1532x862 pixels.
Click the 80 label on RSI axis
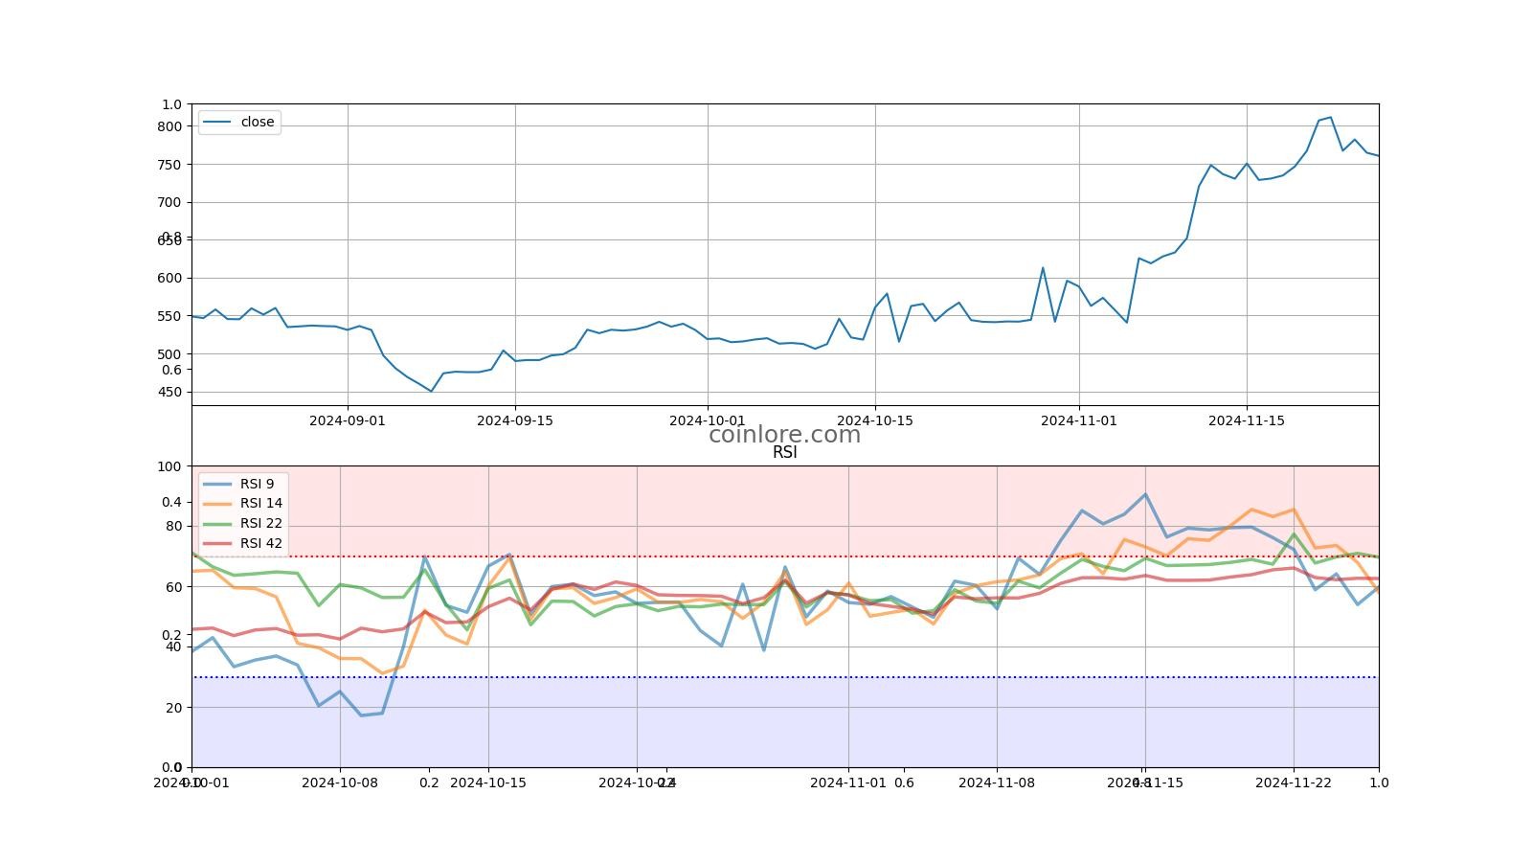[x=173, y=526]
